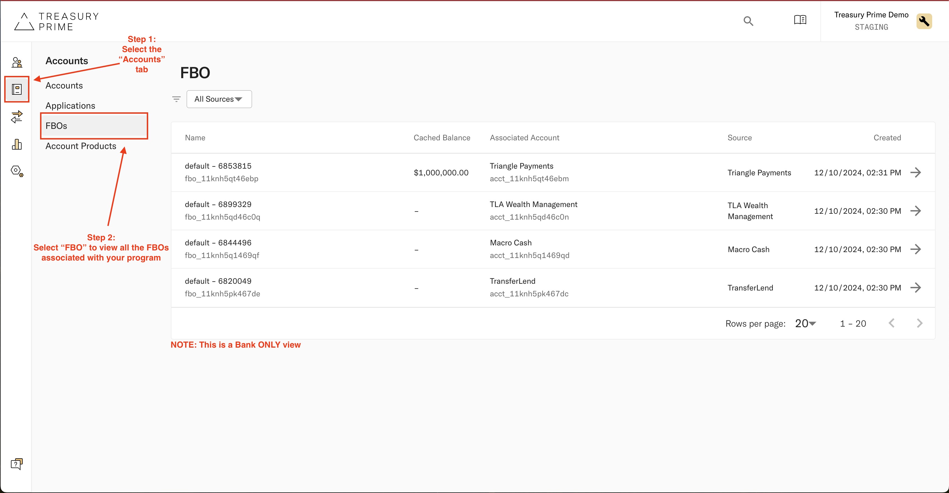The height and width of the screenshot is (493, 949).
Task: Open the documentation book icon
Action: point(800,20)
